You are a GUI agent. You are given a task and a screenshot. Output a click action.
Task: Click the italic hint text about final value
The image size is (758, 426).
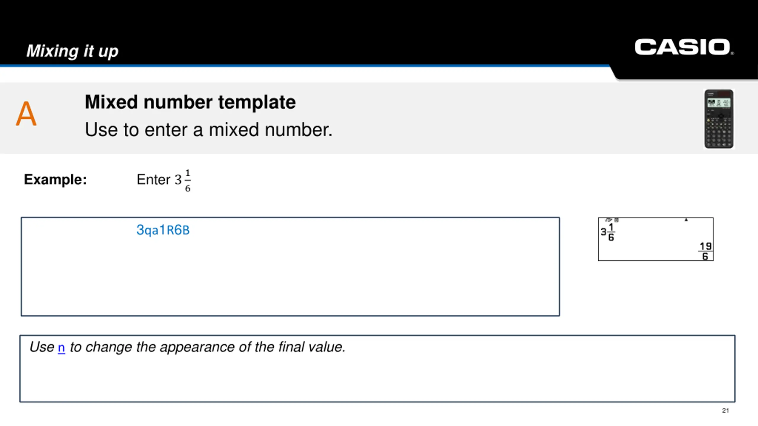(187, 347)
